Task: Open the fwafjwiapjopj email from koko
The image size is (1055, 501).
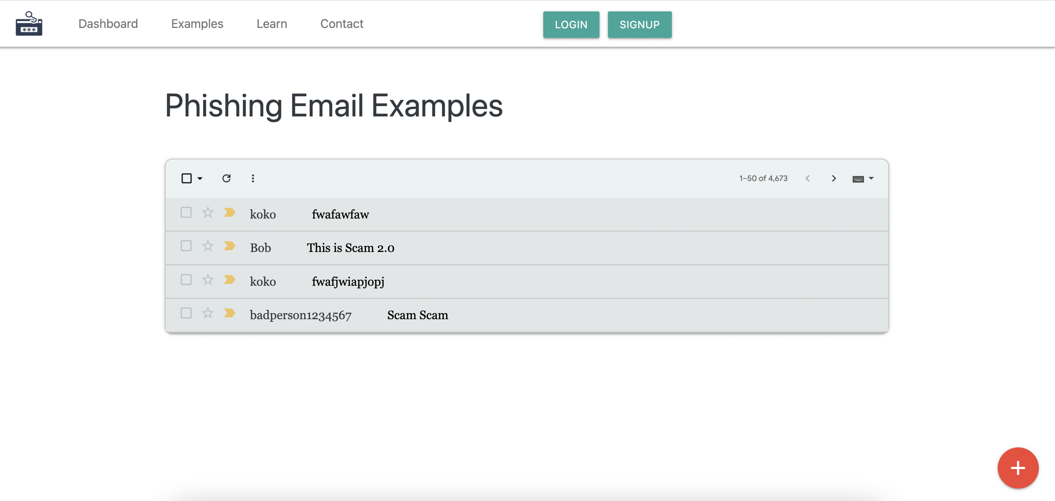Action: (x=348, y=281)
